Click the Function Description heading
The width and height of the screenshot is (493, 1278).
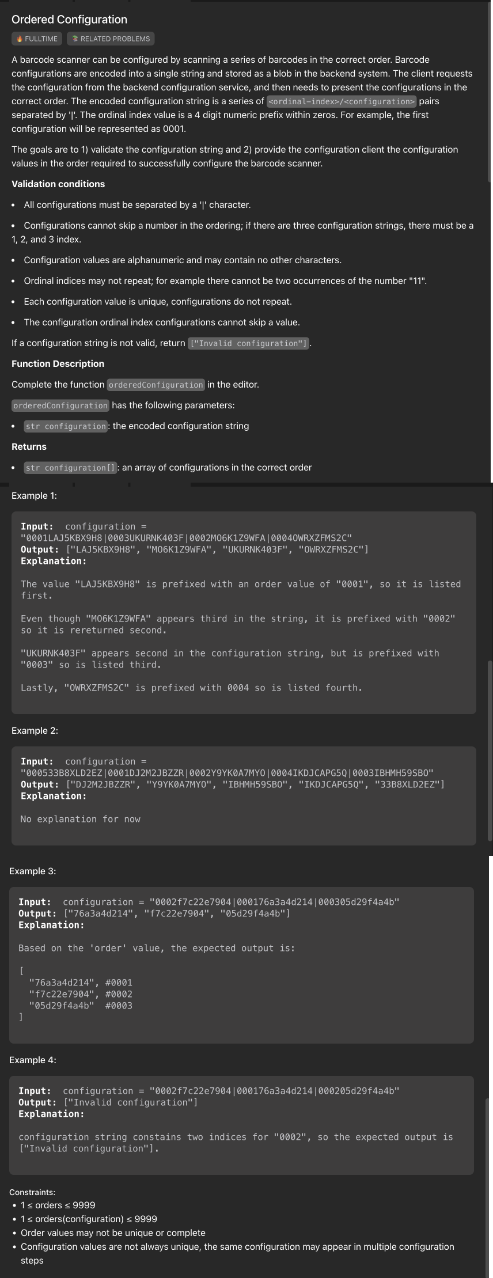pyautogui.click(x=58, y=364)
